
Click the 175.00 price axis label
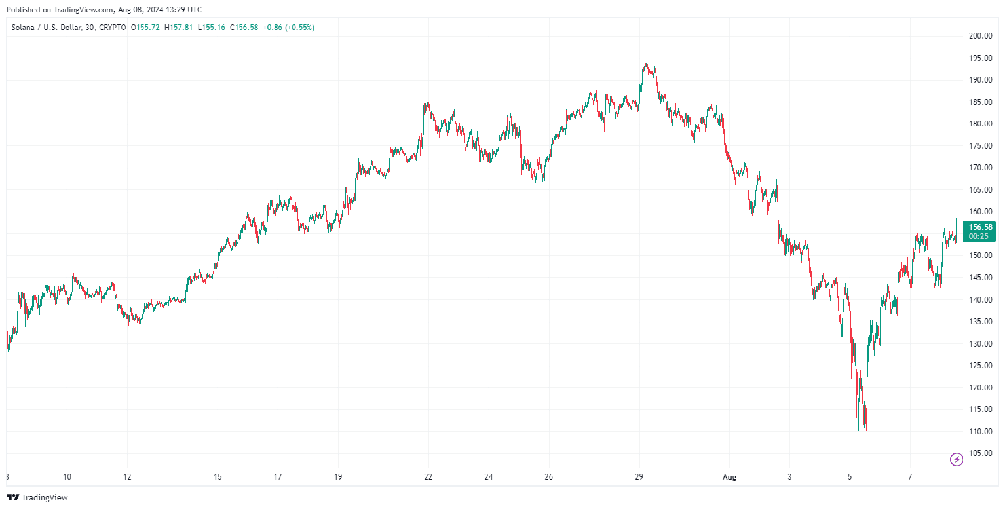click(981, 146)
